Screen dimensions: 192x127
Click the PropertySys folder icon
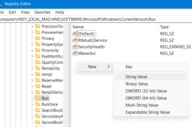pos(38,44)
